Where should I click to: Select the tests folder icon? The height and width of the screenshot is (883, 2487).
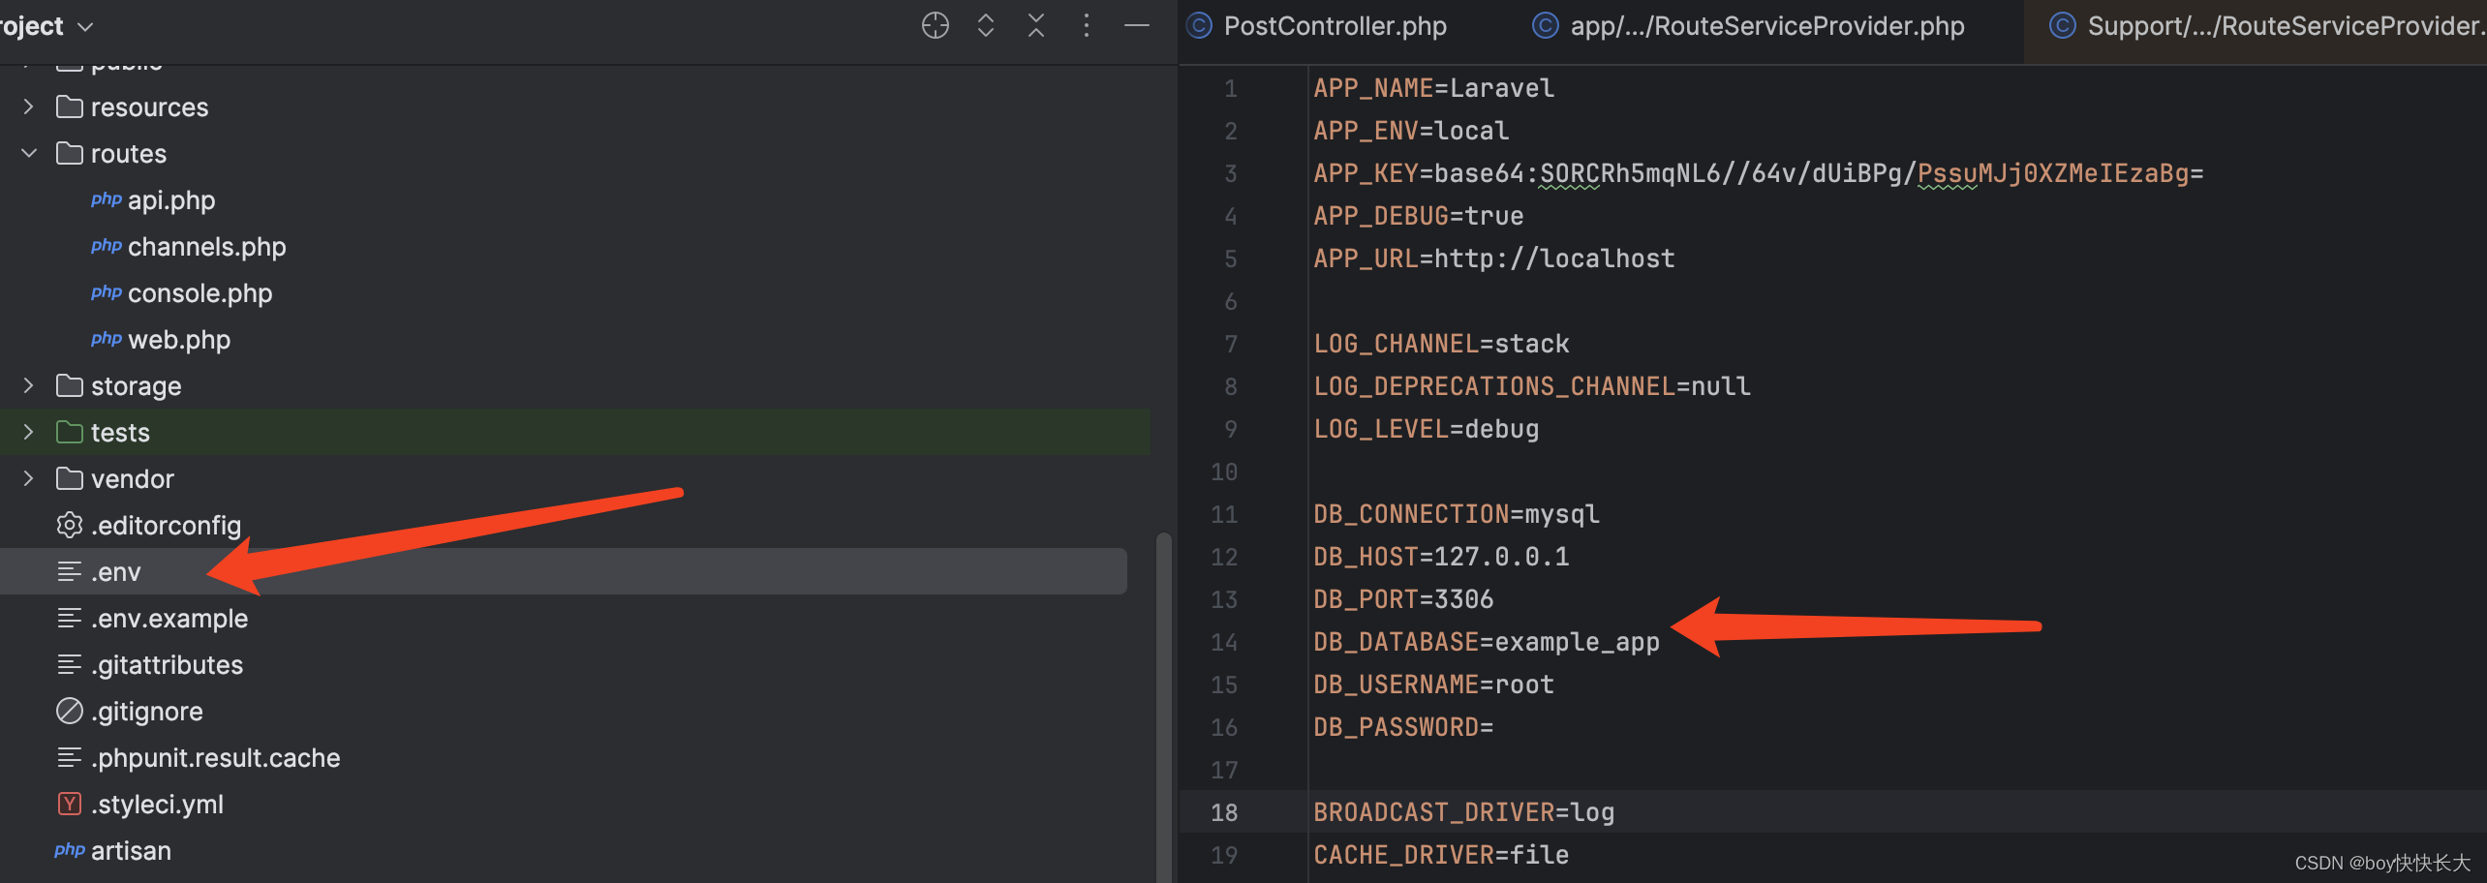(69, 432)
